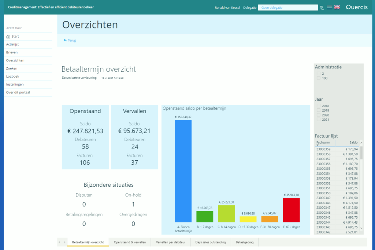Open Over dit portaal in the sidebar

pyautogui.click(x=18, y=93)
